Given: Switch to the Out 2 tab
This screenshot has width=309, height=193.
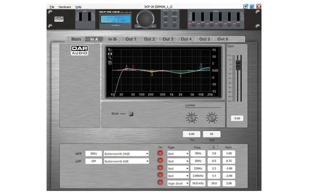Looking at the screenshot, I should click(149, 39).
